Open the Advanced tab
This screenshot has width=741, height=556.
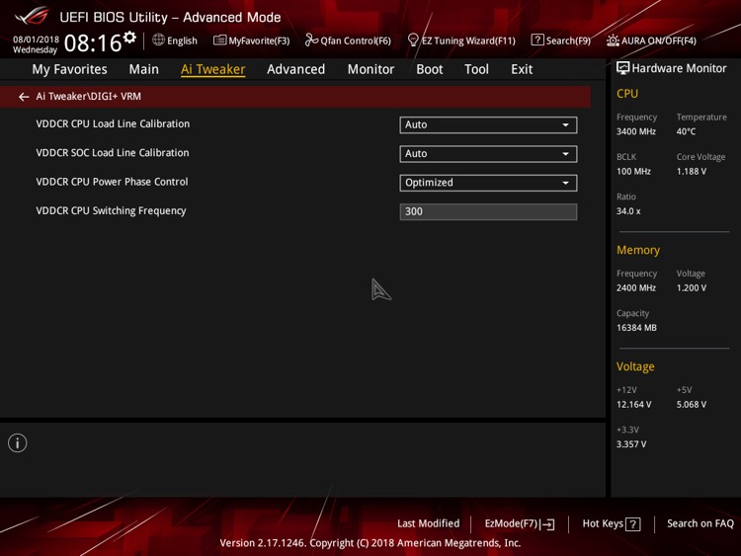coord(295,69)
